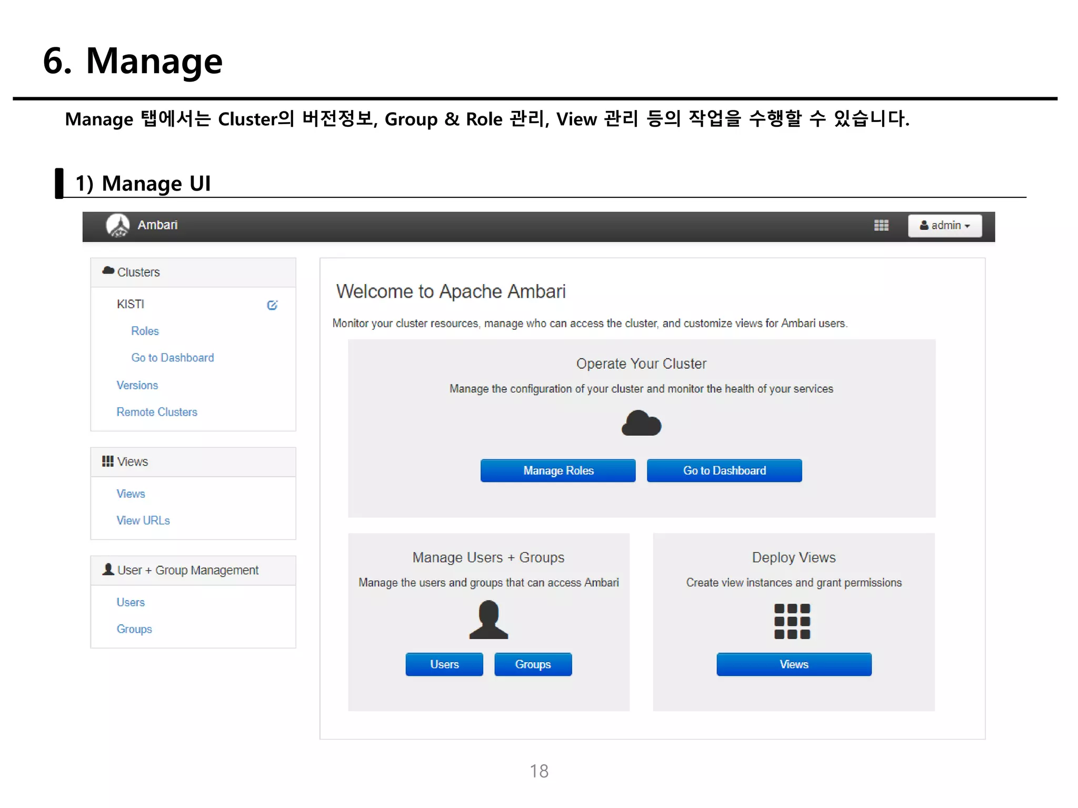Open the admin user dropdown
The width and height of the screenshot is (1078, 808).
pyautogui.click(x=945, y=226)
